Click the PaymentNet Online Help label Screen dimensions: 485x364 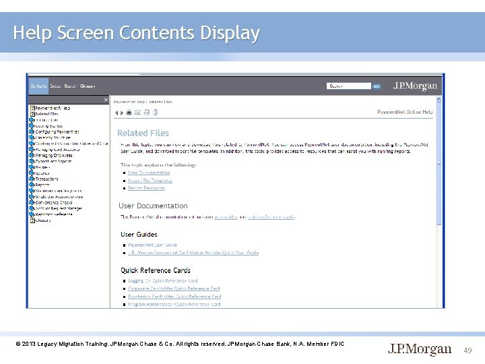405,112
